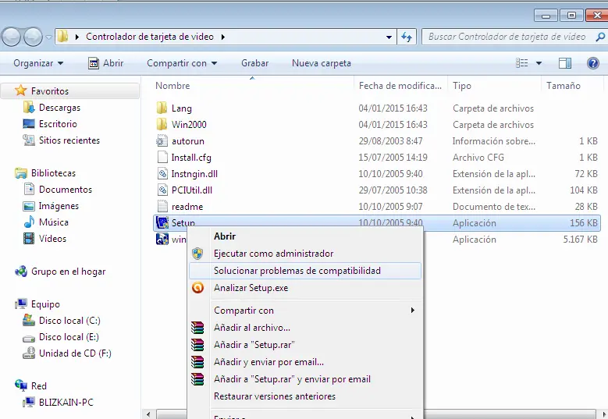Sort files by the Tamaño column header
608x419 pixels.
click(563, 86)
